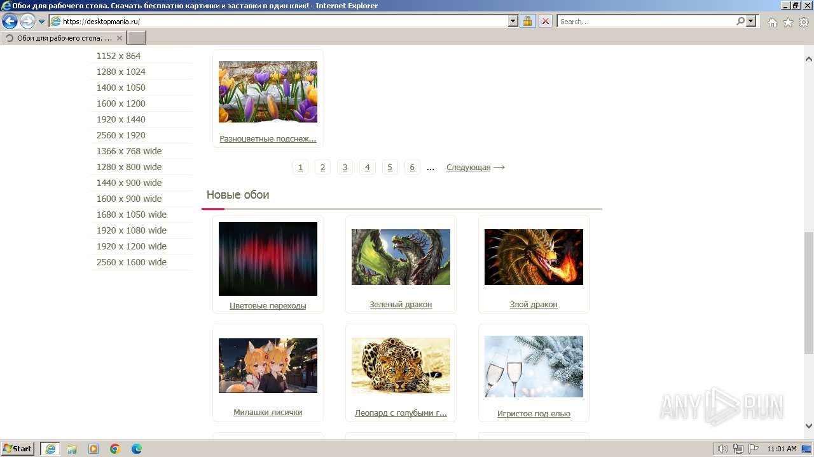
Task: Click the page scrollbar up arrow
Action: tap(809, 59)
